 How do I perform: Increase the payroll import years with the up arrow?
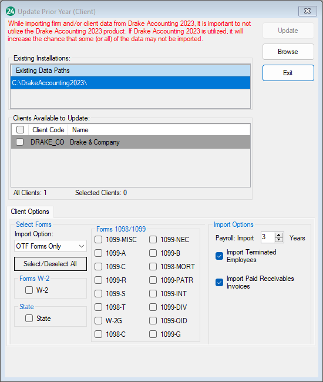[x=279, y=235]
